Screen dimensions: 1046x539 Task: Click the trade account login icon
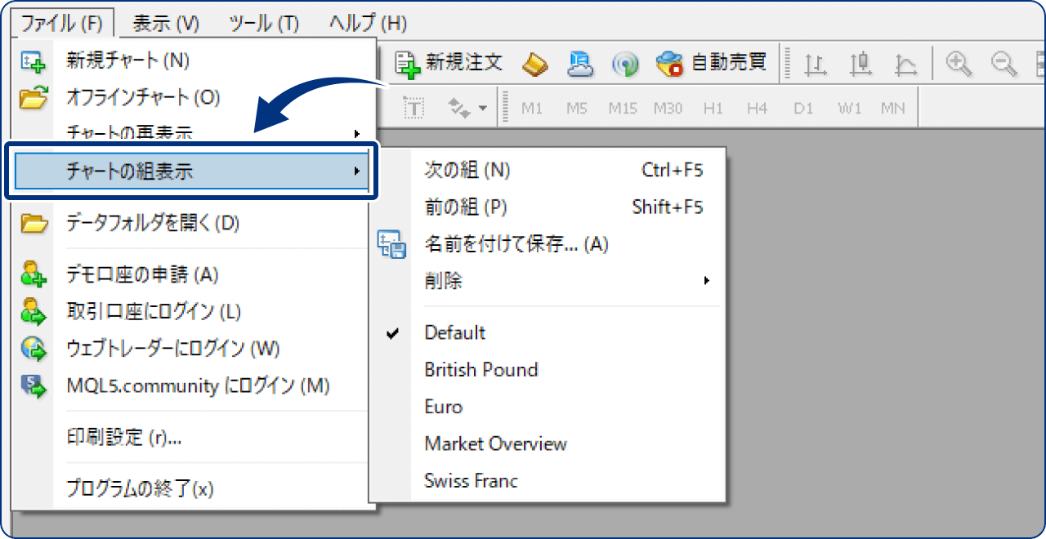[34, 312]
